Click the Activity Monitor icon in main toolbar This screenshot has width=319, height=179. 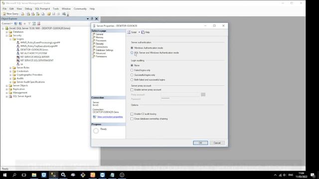pos(64,14)
